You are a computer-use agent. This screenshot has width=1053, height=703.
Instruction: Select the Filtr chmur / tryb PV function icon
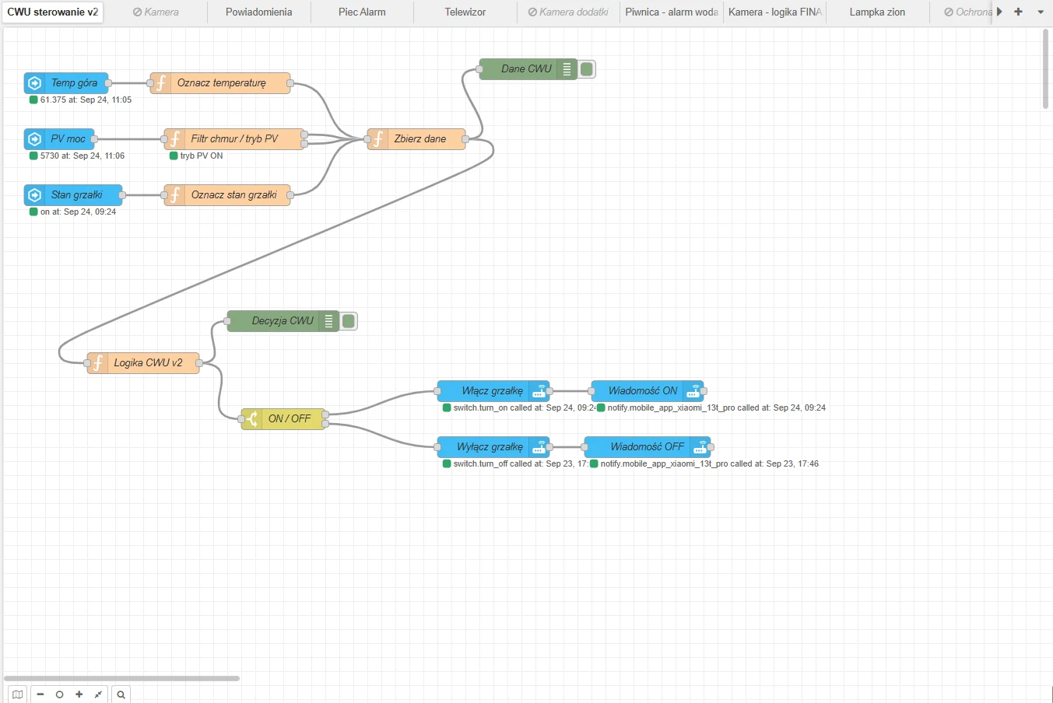click(174, 139)
